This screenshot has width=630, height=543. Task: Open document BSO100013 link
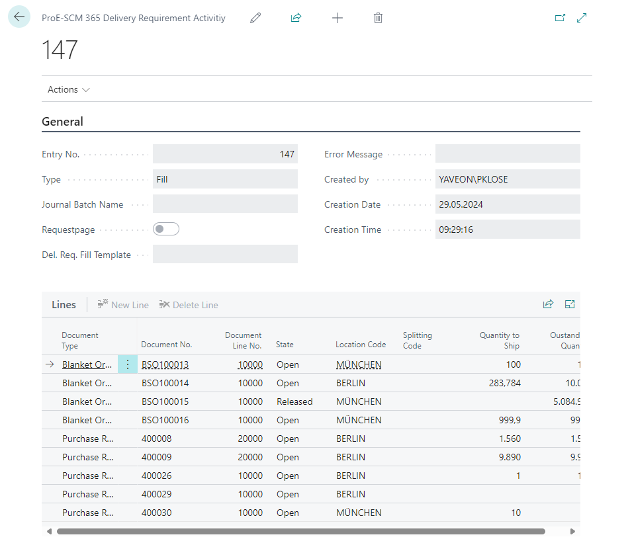pyautogui.click(x=165, y=364)
